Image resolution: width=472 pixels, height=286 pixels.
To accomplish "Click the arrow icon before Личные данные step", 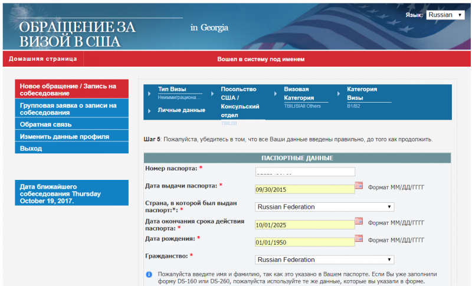I will [x=149, y=111].
